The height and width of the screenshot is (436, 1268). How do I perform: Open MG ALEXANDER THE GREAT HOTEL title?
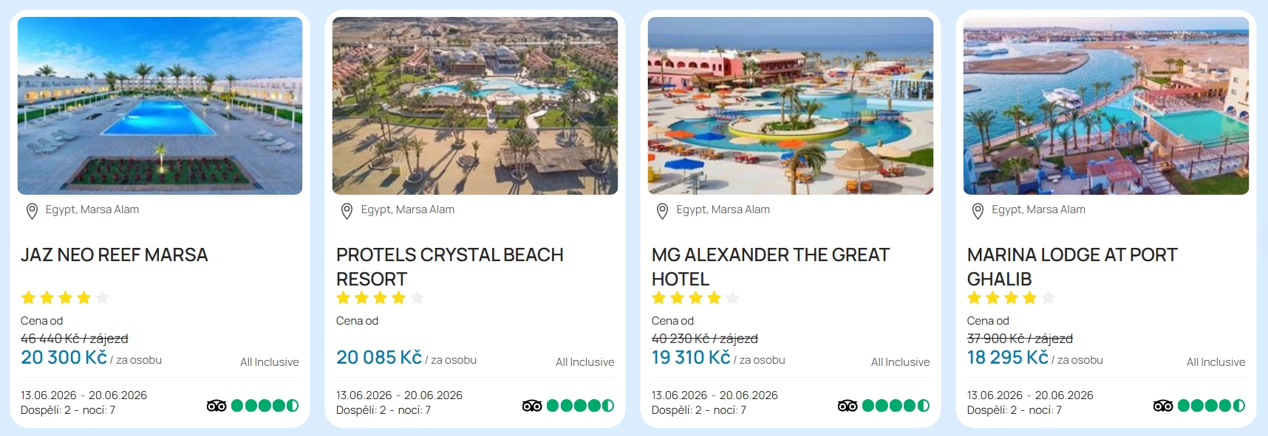770,266
